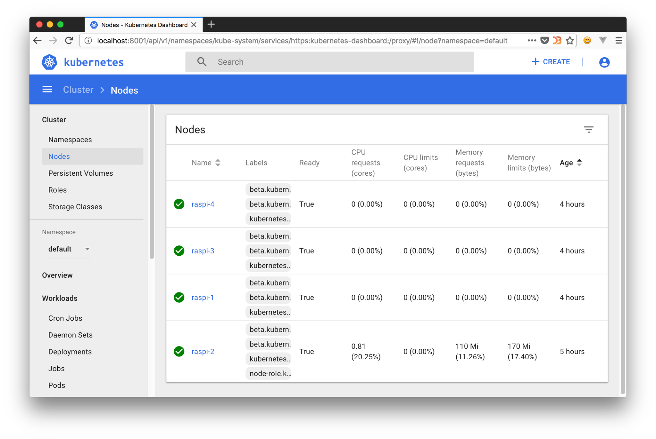Click the emoji extension icon in toolbar
656x439 pixels.
(587, 40)
